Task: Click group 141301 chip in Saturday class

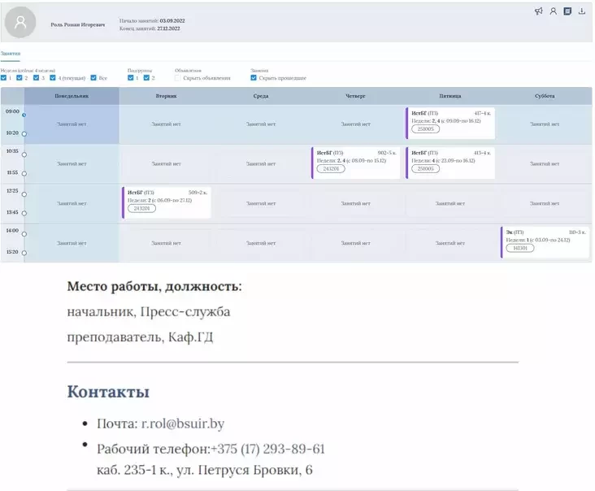Action: click(520, 248)
